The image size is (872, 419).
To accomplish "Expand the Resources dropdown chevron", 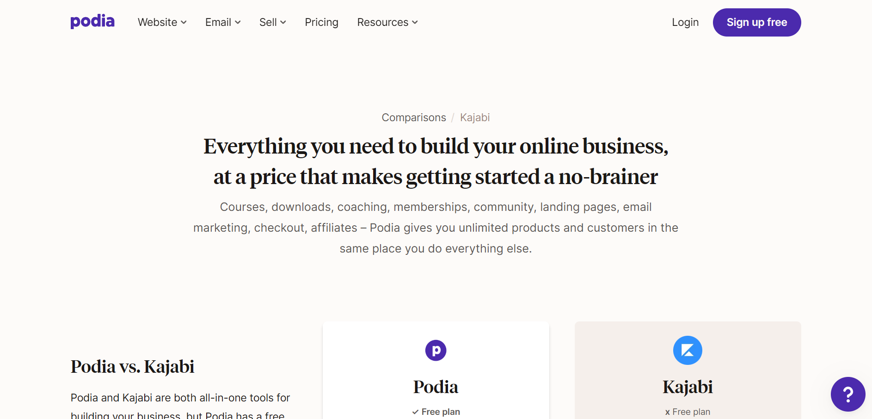I will point(415,22).
